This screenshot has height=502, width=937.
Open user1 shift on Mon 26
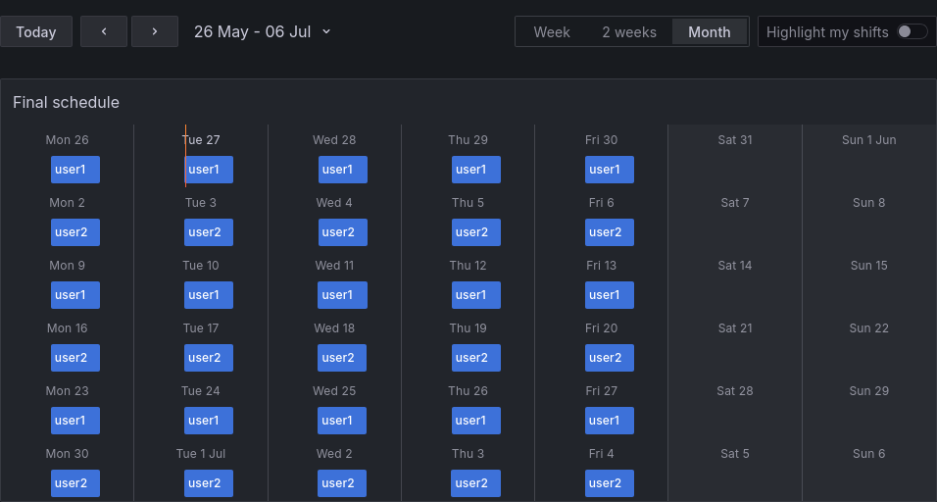(x=75, y=170)
